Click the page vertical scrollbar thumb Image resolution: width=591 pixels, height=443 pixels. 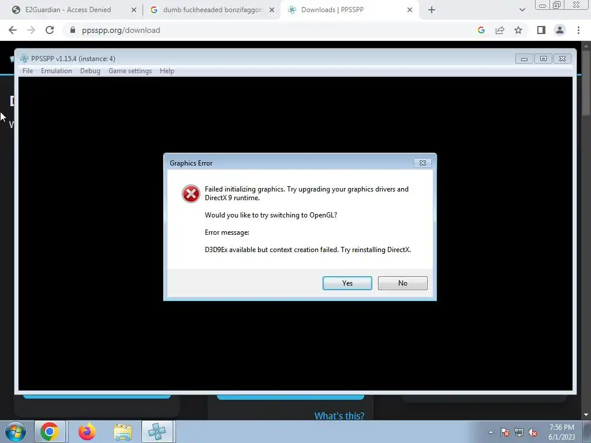[586, 83]
